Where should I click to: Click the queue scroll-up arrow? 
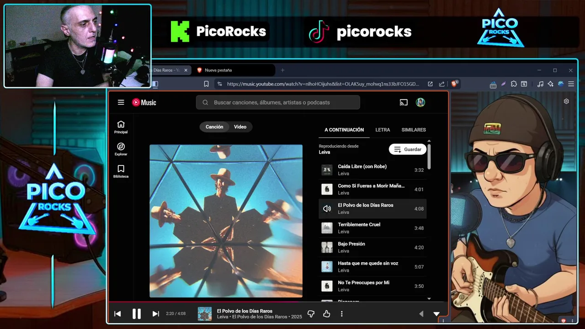click(x=429, y=141)
